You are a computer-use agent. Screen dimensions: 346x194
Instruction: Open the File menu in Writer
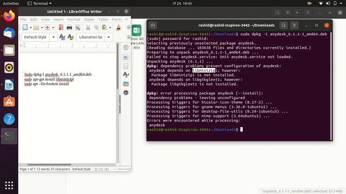click(23, 19)
